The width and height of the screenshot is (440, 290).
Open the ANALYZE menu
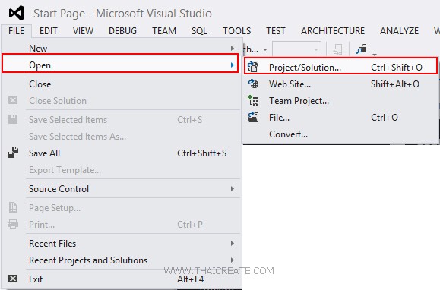point(399,30)
